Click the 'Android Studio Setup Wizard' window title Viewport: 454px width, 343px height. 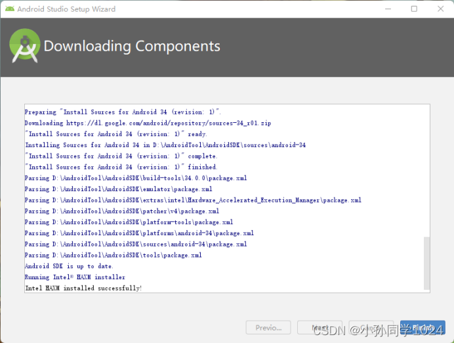click(66, 9)
